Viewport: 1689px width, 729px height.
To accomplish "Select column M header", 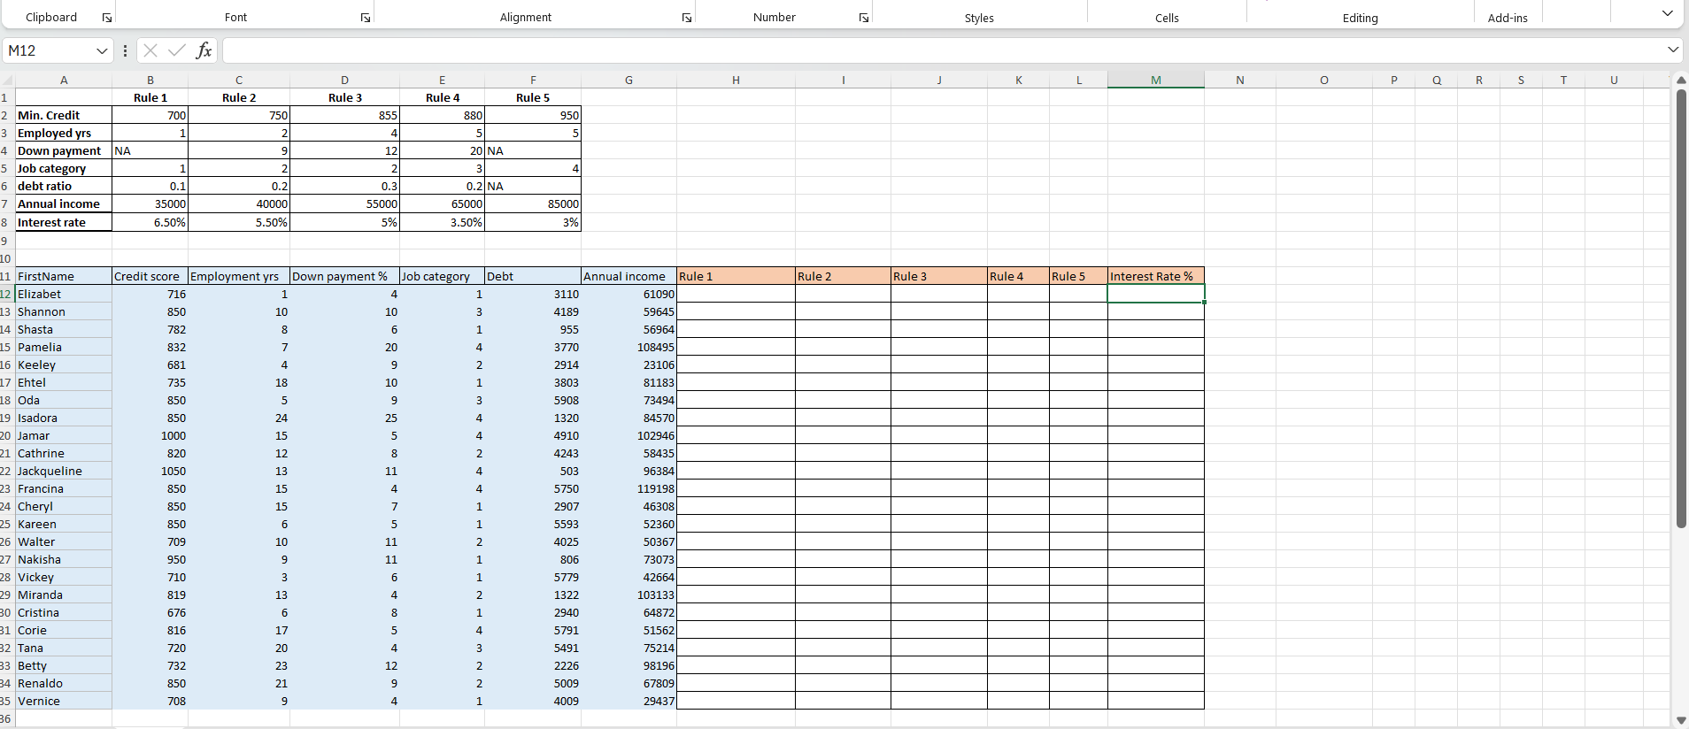I will point(1156,81).
